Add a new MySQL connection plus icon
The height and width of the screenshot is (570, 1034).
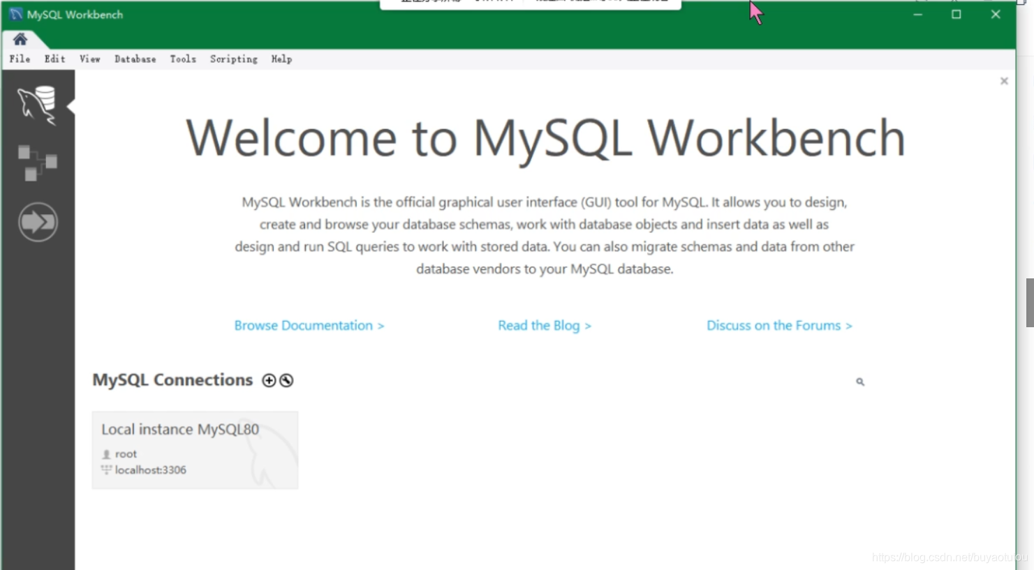tap(269, 380)
